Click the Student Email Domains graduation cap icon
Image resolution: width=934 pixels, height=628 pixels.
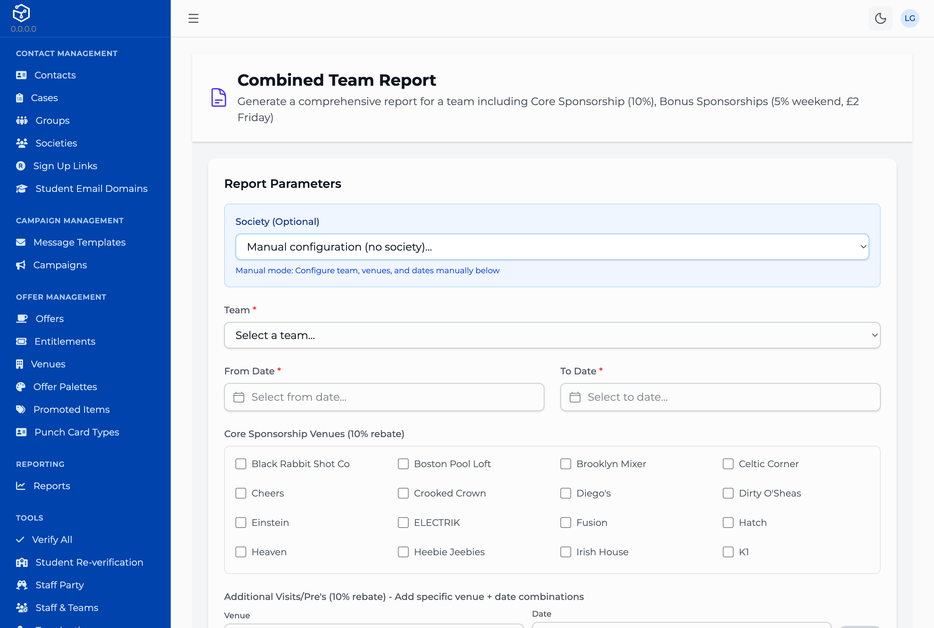[22, 189]
